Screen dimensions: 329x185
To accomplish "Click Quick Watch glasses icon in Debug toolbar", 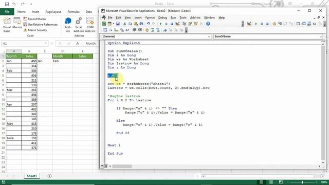I will click(315, 24).
